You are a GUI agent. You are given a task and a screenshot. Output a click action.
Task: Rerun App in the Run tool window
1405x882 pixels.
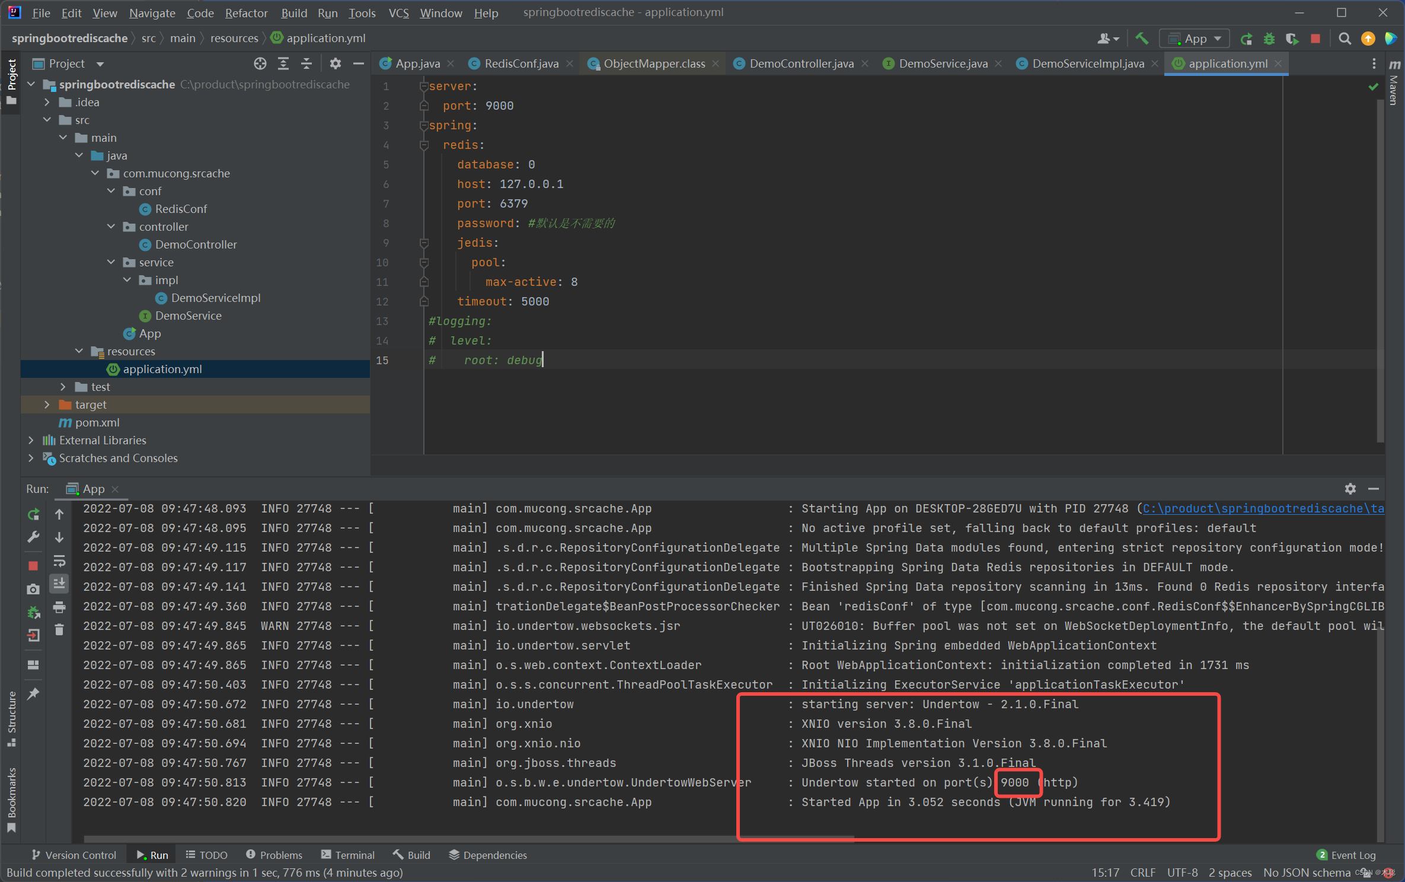34,514
